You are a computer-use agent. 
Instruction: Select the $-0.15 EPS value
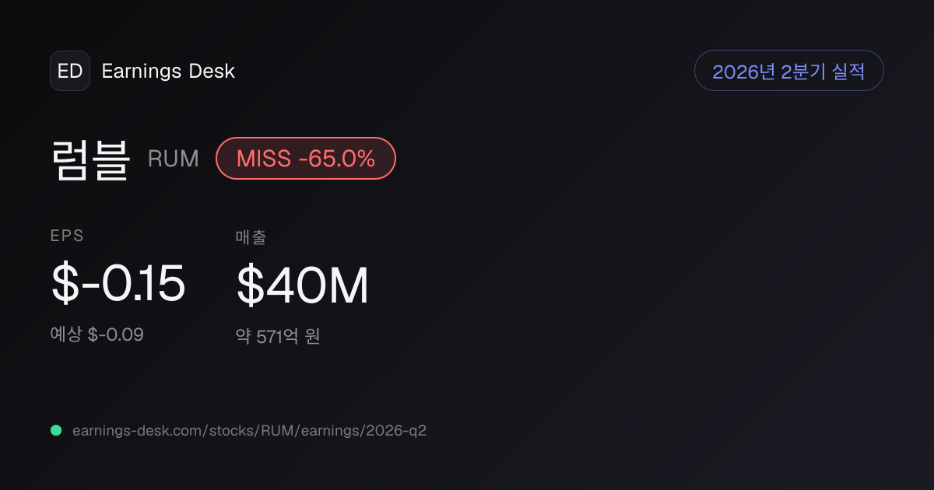click(118, 284)
